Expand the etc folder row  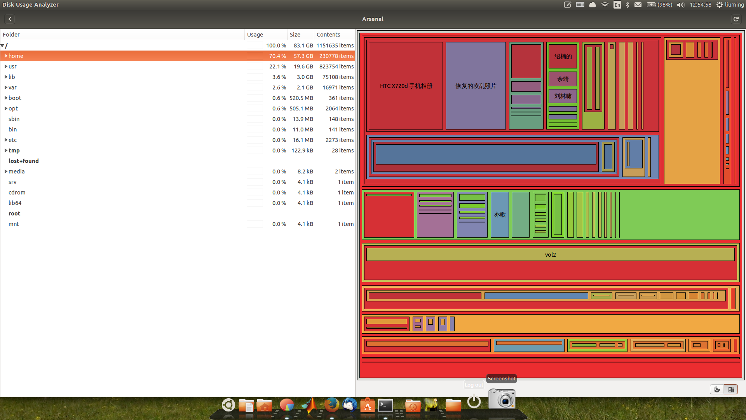pos(6,140)
